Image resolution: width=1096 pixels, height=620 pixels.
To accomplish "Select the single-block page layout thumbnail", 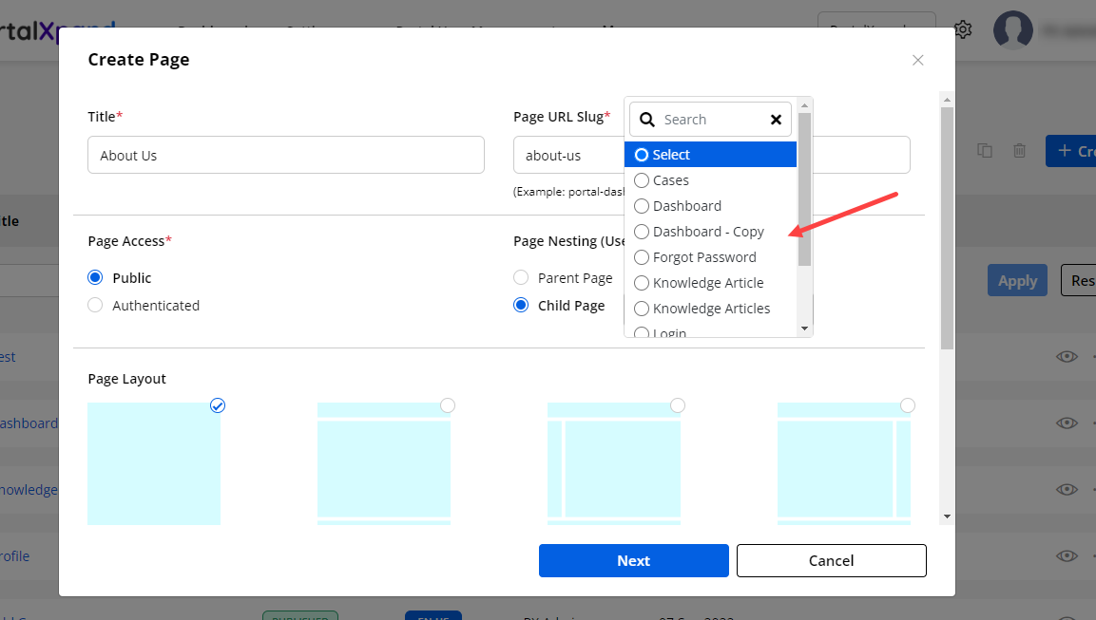I will pos(154,463).
